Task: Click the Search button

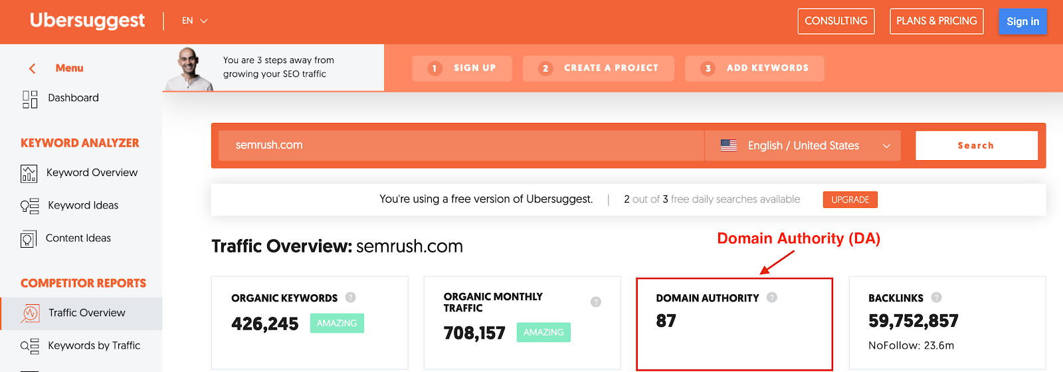Action: pyautogui.click(x=977, y=145)
